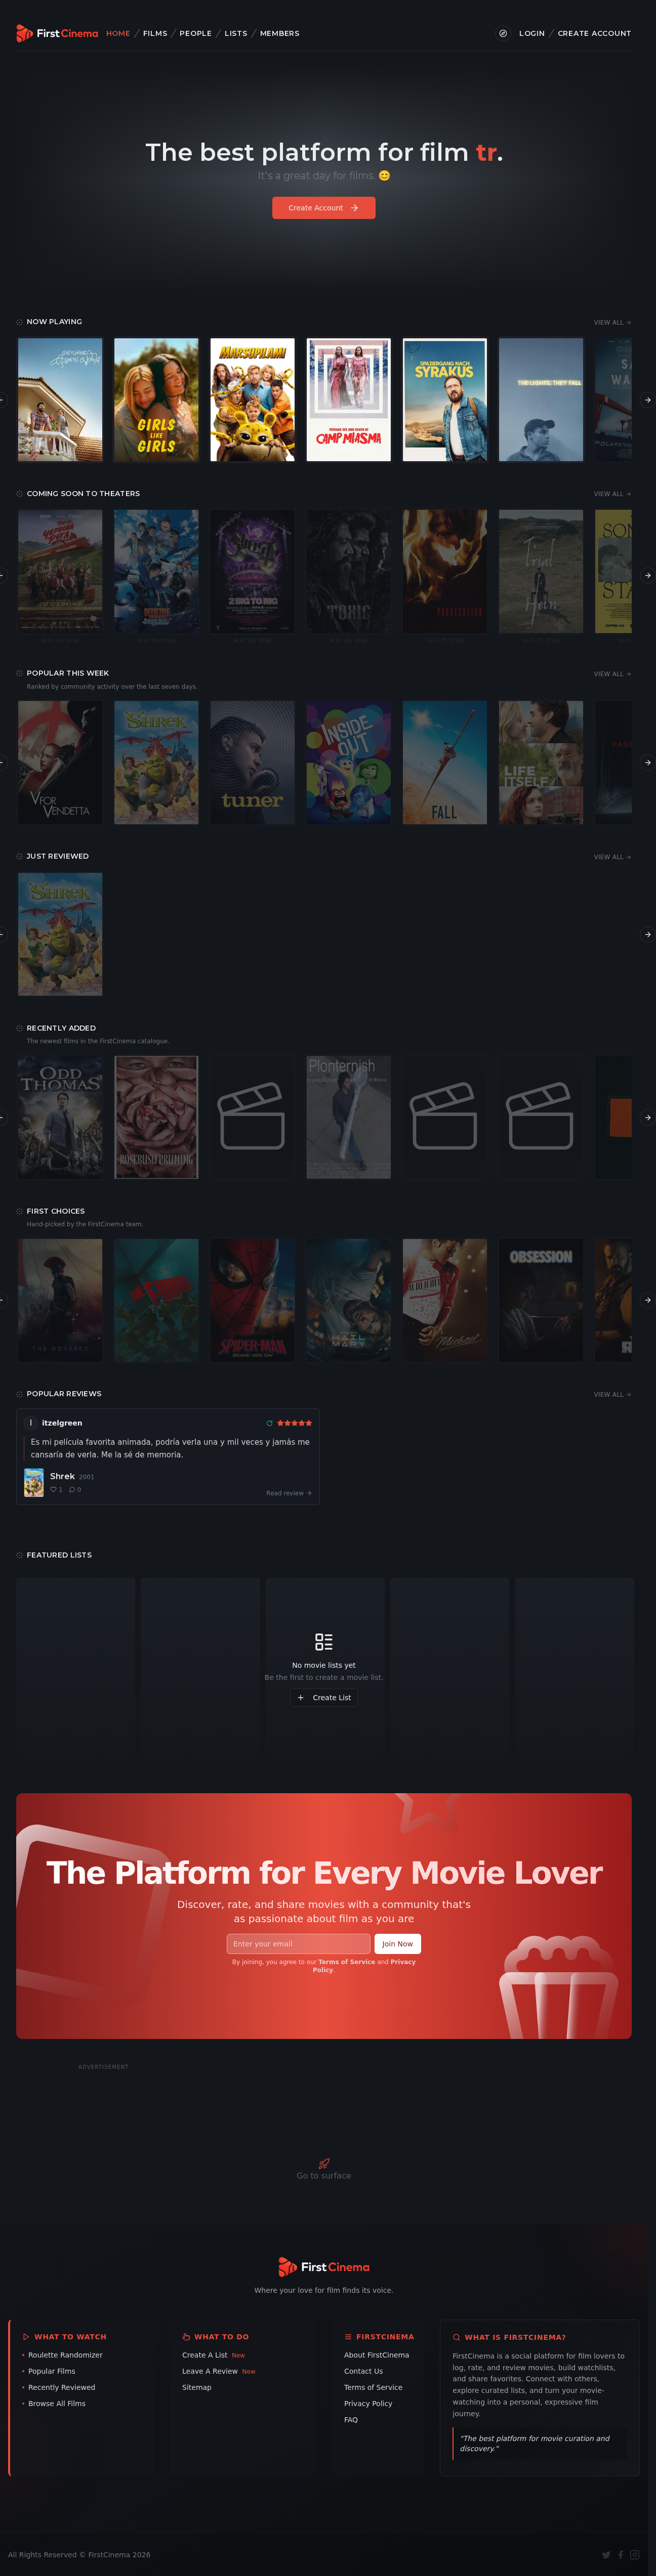
Task: Click View All for Coming Soon to Theaters
Action: 612,494
